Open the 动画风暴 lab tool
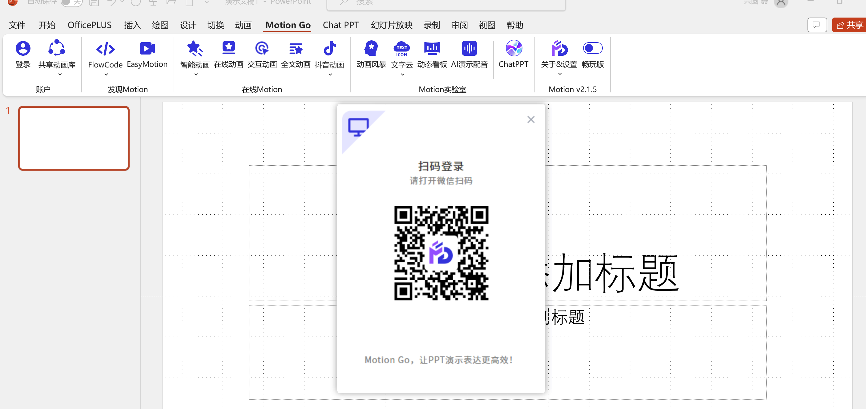Viewport: 866px width, 409px height. (371, 49)
